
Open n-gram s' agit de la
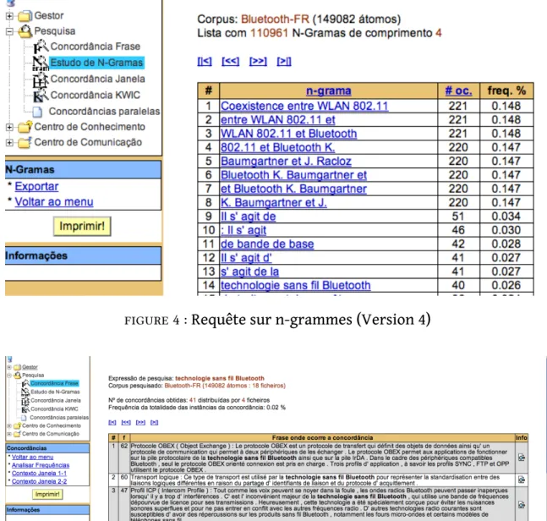[x=249, y=271]
